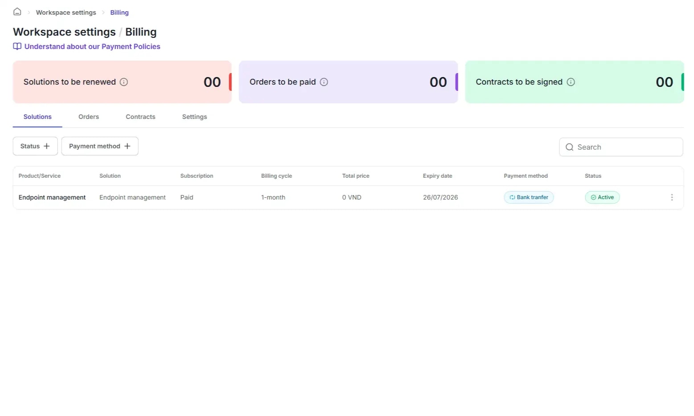Click Payment method column header

(526, 176)
